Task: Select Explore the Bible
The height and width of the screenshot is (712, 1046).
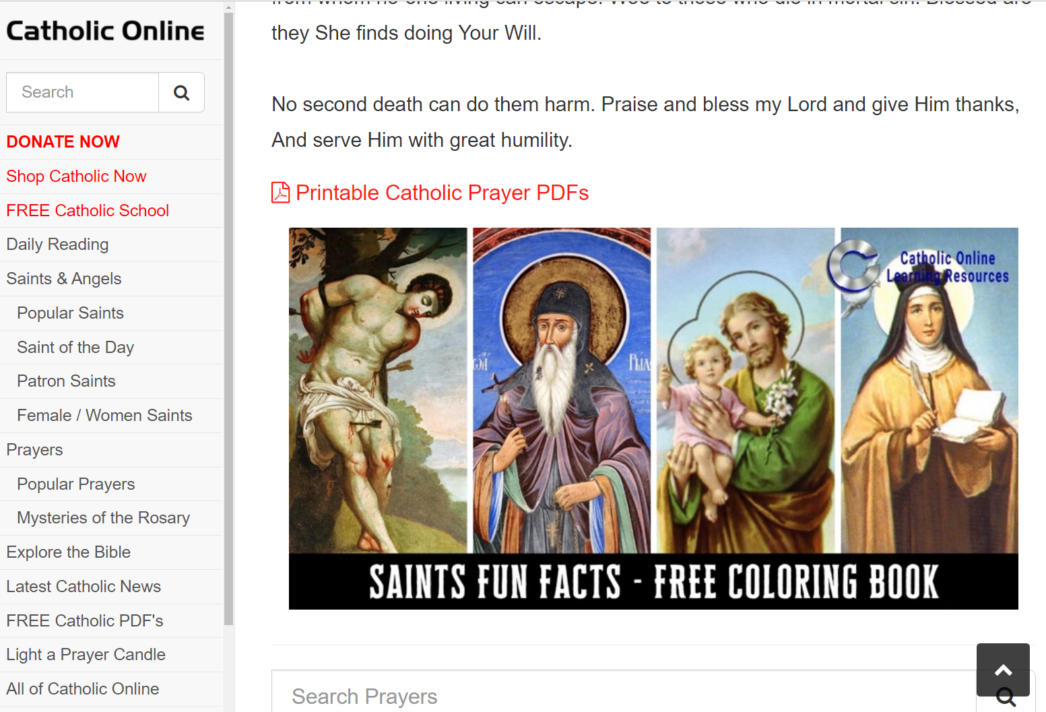Action: pos(68,552)
